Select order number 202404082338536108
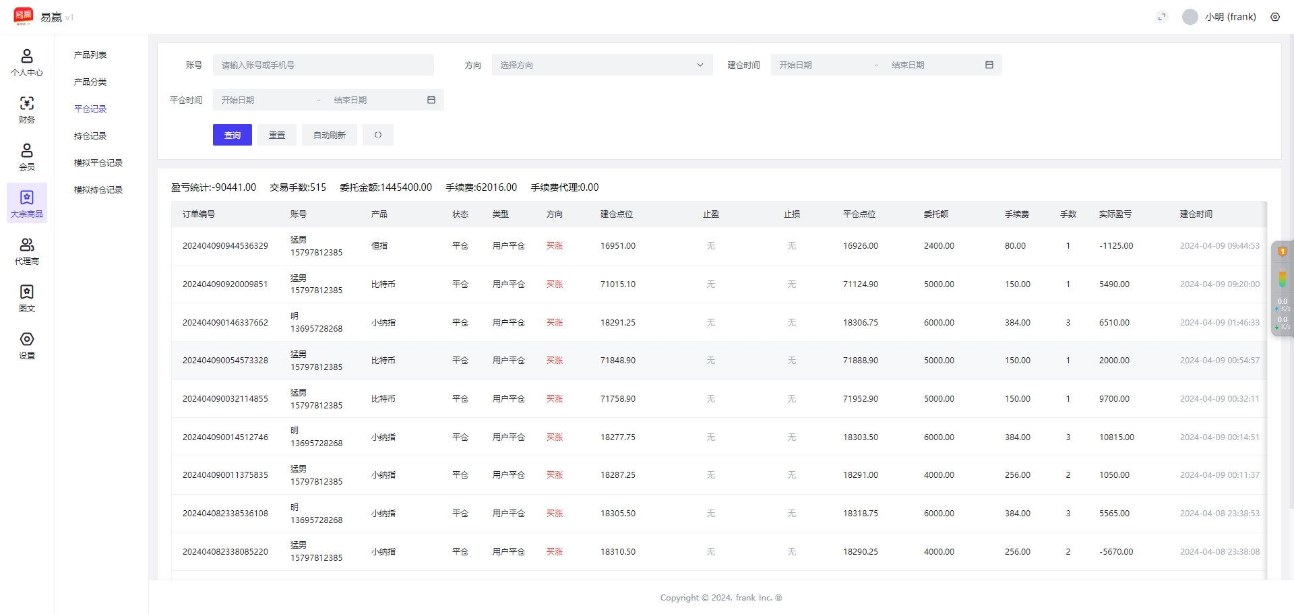The width and height of the screenshot is (1294, 614). coord(225,514)
